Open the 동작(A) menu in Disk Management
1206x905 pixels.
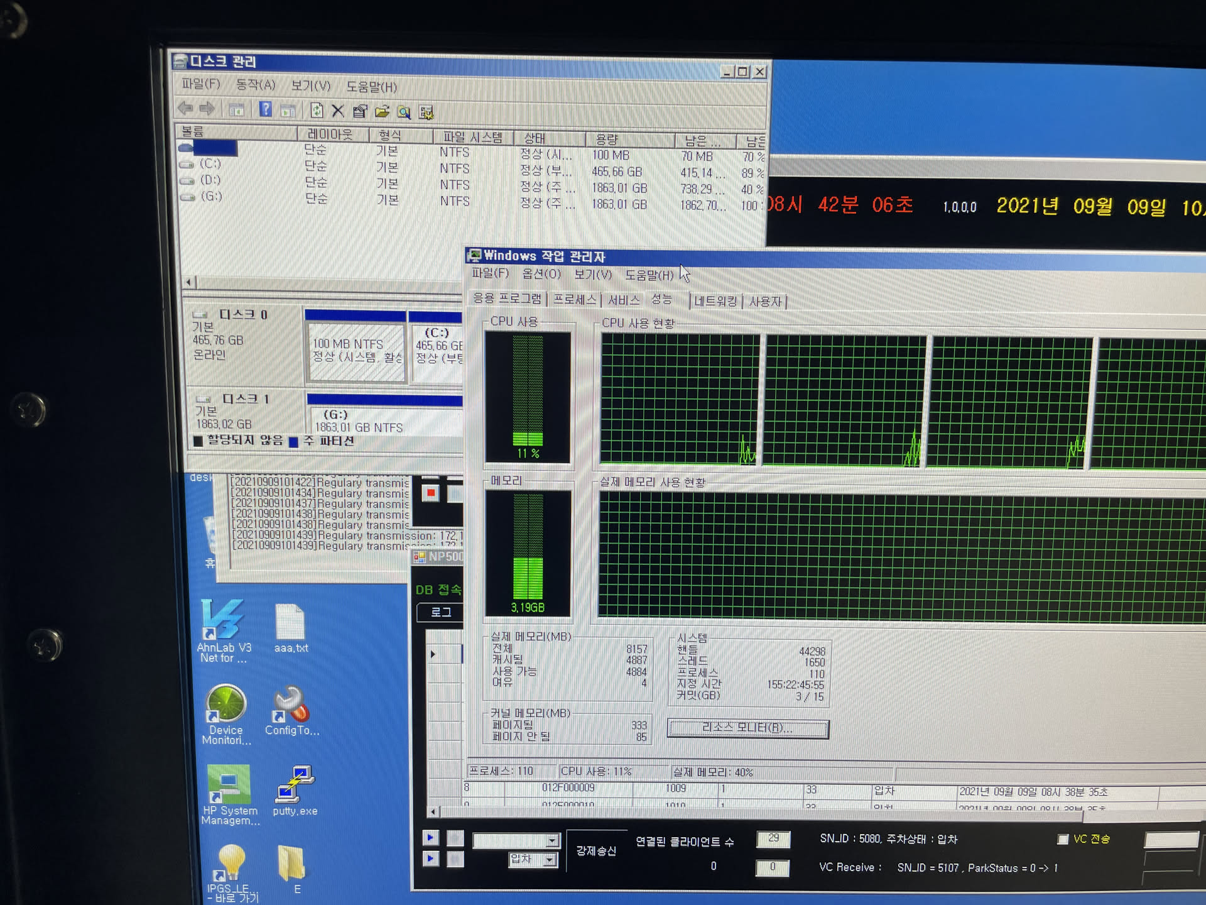point(255,85)
